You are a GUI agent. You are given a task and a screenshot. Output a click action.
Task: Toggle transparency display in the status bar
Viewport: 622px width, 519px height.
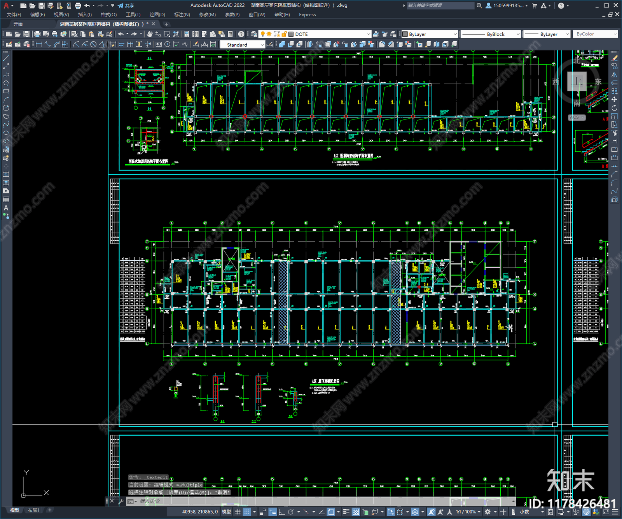355,512
